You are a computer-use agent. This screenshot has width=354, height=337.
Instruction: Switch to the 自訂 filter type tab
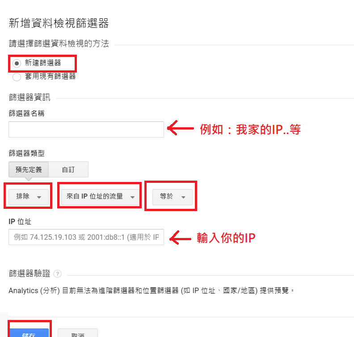point(68,169)
